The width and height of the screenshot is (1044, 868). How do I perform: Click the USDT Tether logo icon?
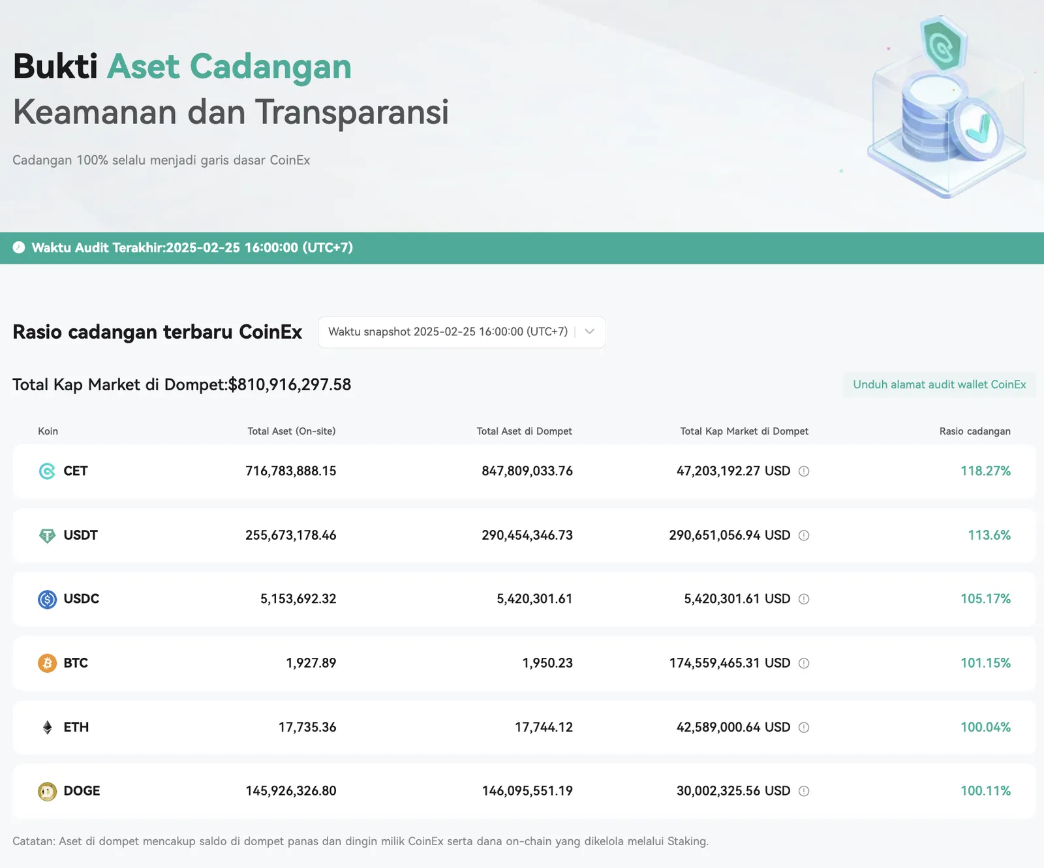[x=47, y=535]
